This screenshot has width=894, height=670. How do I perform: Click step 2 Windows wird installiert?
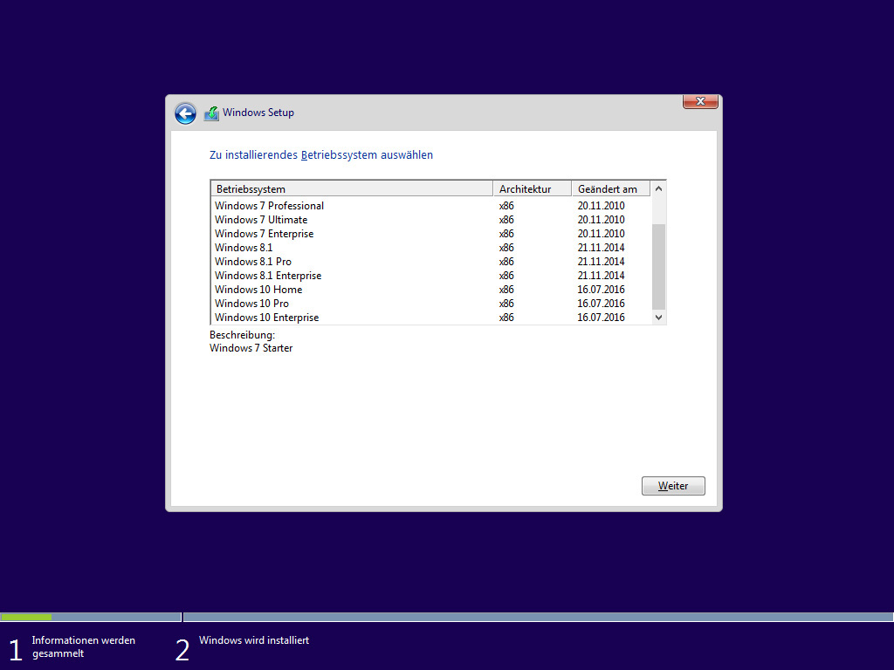[243, 647]
